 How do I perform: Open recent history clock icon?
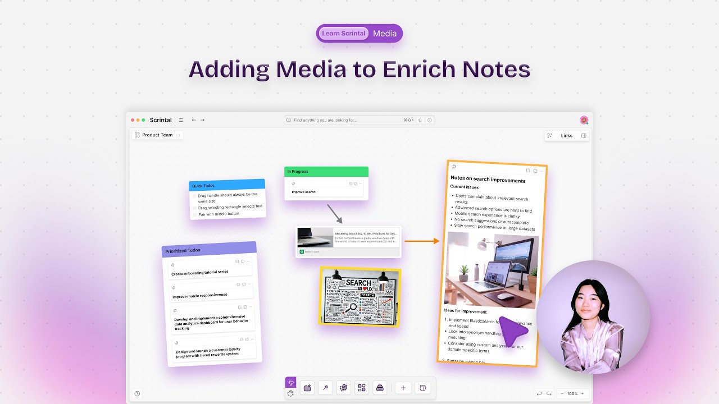pos(430,120)
